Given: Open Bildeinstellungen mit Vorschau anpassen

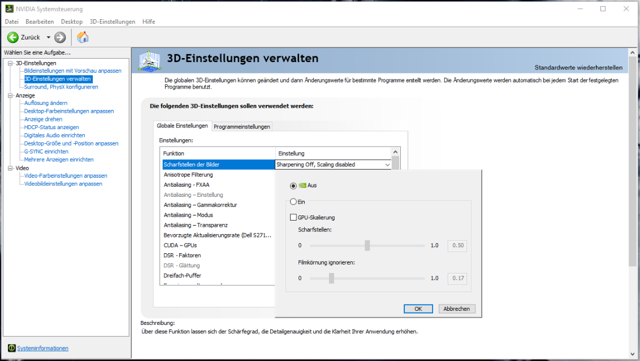Looking at the screenshot, I should pos(73,71).
